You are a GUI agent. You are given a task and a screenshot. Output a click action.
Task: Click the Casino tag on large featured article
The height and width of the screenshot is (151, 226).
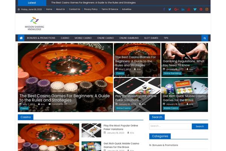coord(24,108)
